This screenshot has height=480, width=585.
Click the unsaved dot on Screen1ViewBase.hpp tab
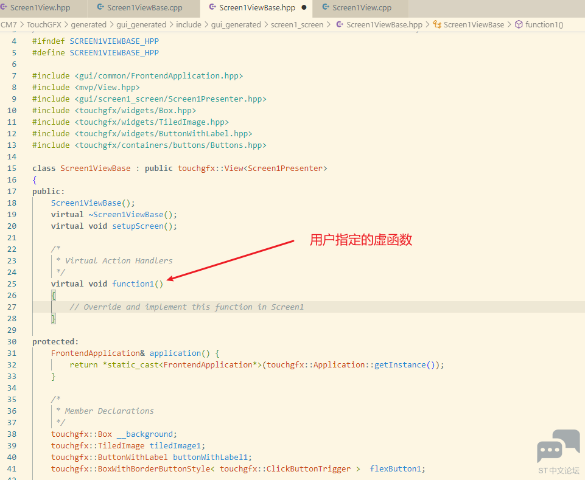tap(304, 8)
